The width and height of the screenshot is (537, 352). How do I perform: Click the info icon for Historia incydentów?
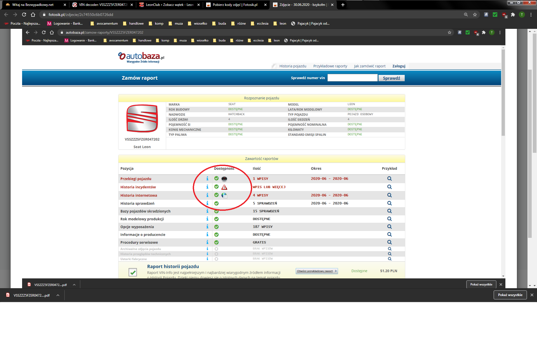click(207, 187)
